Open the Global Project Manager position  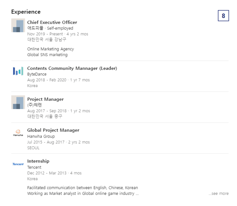(53, 130)
